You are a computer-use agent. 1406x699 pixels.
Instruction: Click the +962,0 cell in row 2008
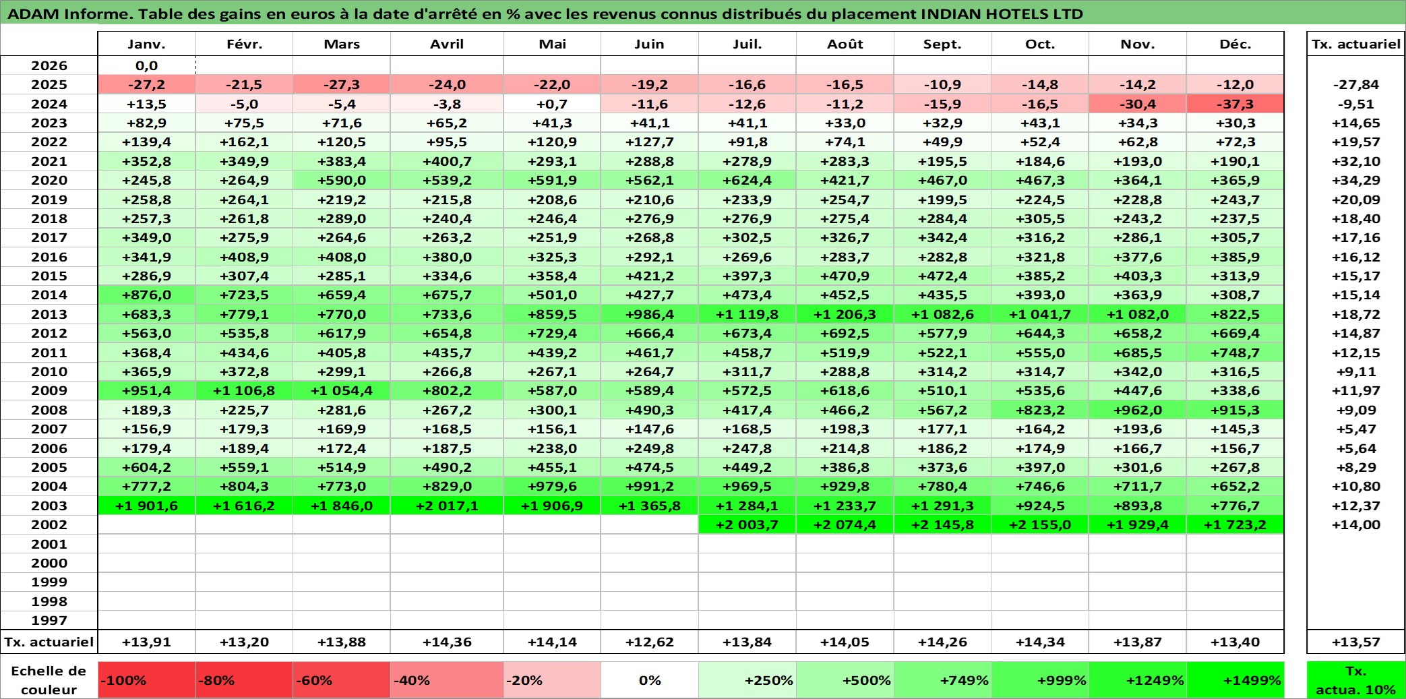pyautogui.click(x=1138, y=410)
